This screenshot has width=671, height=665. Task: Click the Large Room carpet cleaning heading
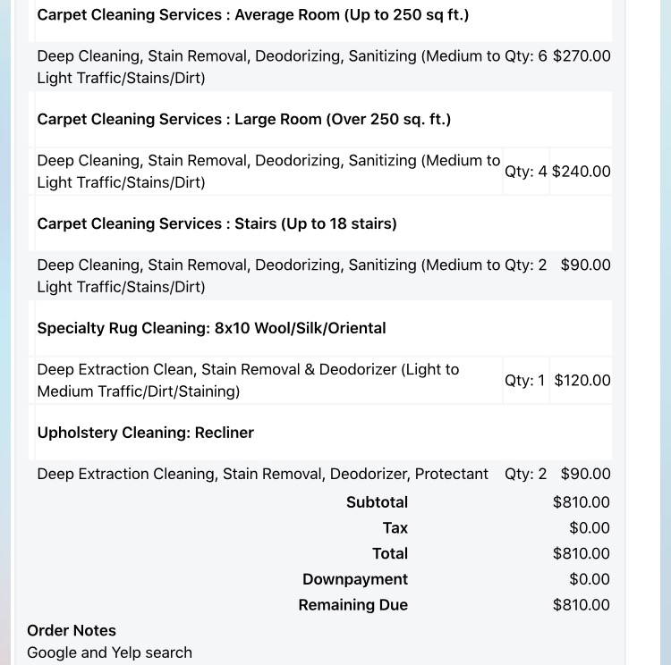[x=243, y=120]
